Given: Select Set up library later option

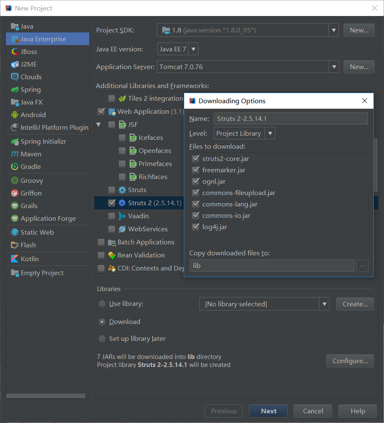Looking at the screenshot, I should pos(102,339).
